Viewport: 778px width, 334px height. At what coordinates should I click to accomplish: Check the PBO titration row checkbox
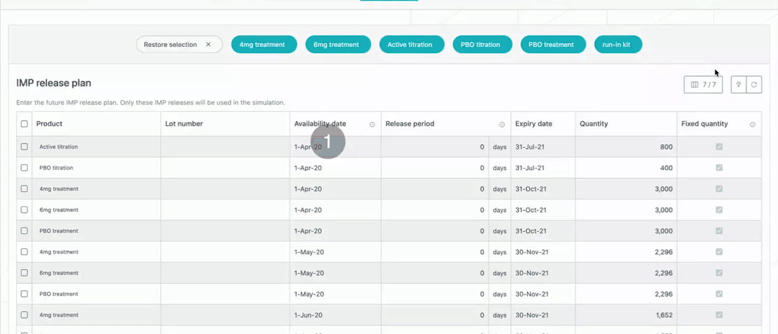24,168
